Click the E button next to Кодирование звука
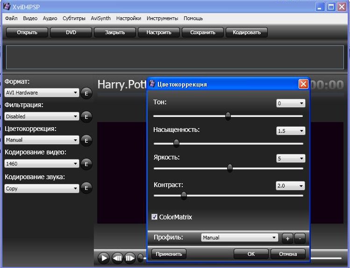 pyautogui.click(x=86, y=188)
